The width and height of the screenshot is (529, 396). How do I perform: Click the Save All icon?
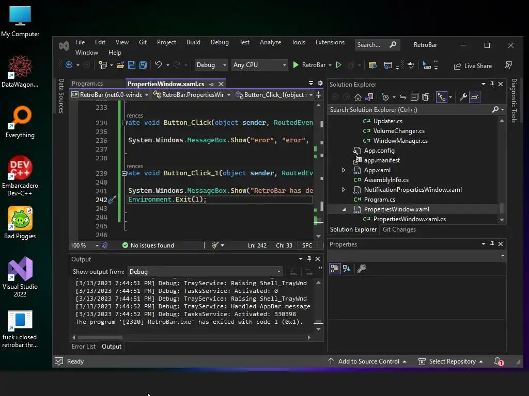pyautogui.click(x=143, y=65)
